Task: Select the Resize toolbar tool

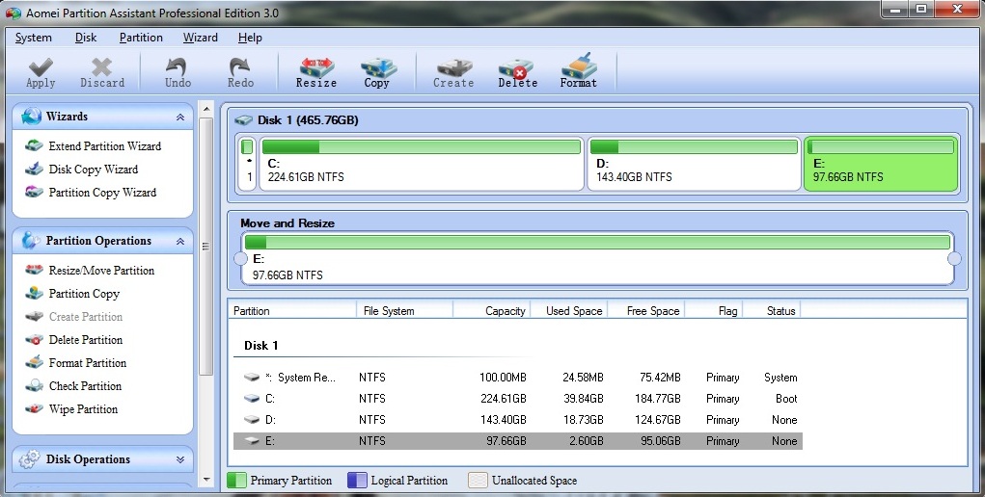Action: (x=316, y=72)
